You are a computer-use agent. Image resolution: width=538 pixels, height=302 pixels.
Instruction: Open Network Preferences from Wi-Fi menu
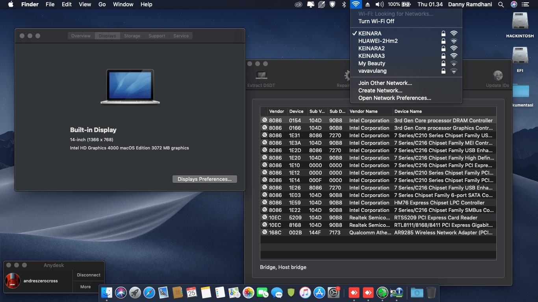406,98
